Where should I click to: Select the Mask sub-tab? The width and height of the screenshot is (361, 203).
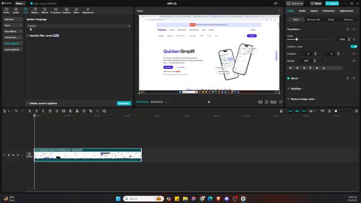(331, 20)
